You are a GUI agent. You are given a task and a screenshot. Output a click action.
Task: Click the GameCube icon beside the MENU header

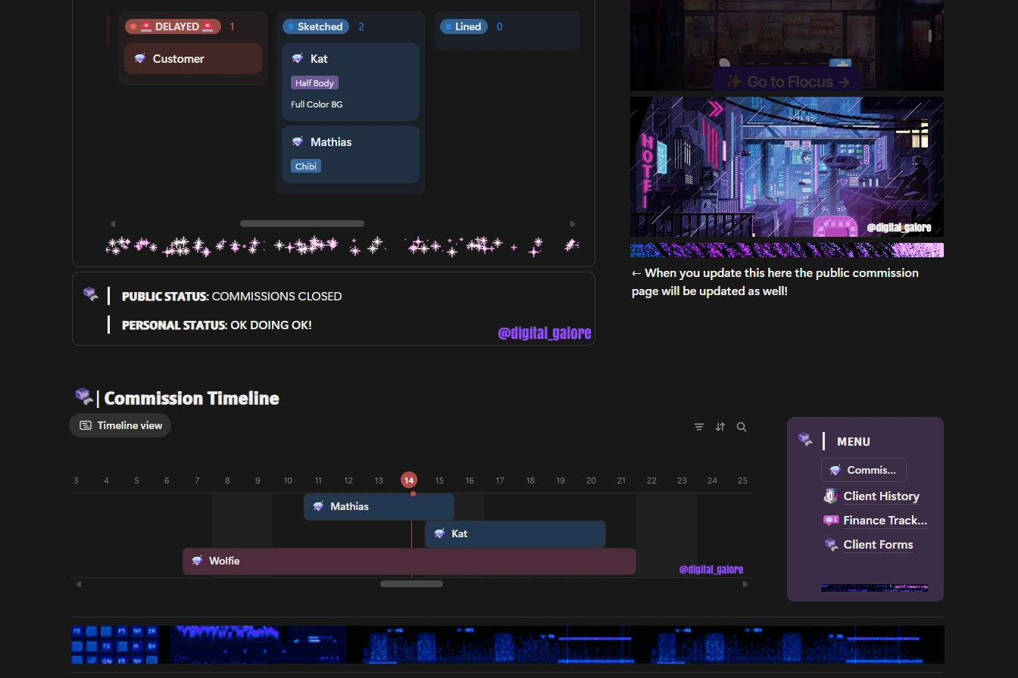[805, 439]
